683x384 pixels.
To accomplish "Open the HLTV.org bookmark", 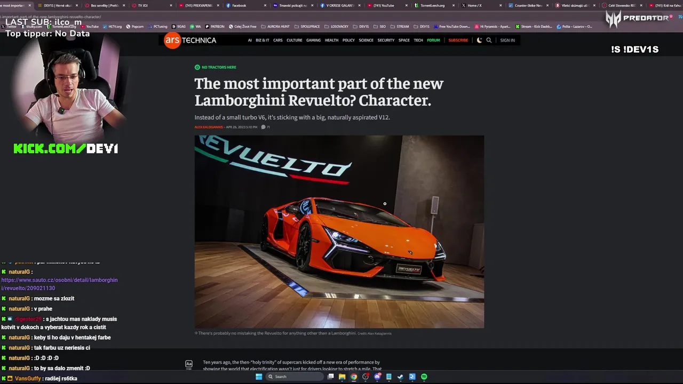I will [x=113, y=26].
